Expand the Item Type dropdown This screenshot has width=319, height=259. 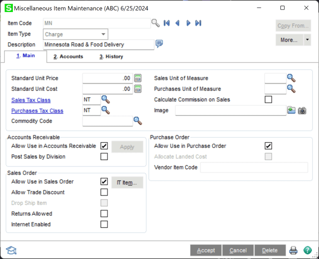point(103,34)
